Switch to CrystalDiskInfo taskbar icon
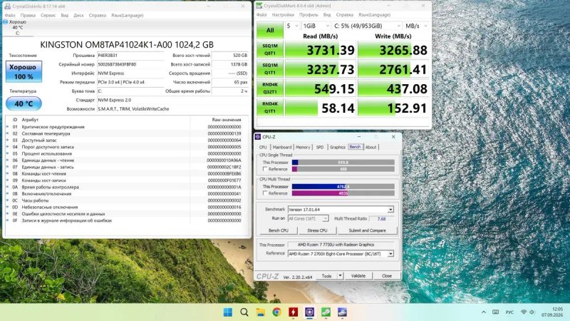The width and height of the screenshot is (570, 321). coord(342,312)
